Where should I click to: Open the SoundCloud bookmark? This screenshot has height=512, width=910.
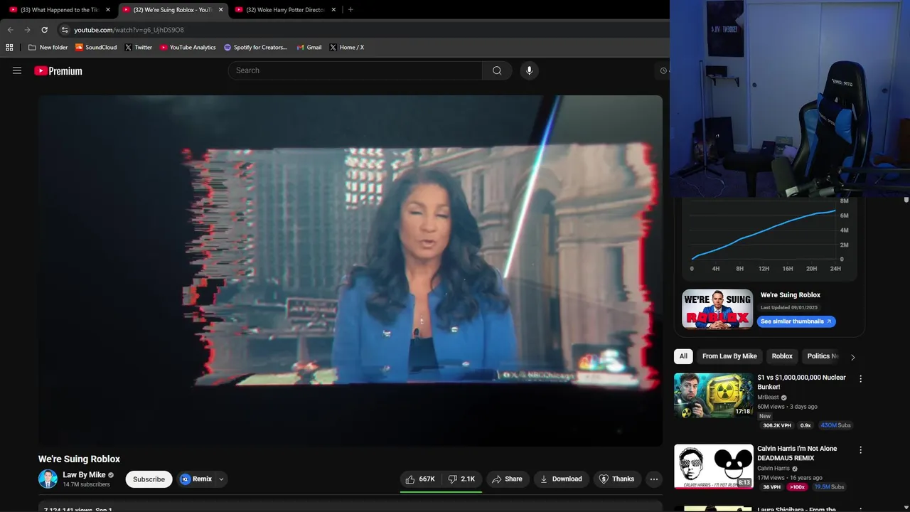[96, 47]
